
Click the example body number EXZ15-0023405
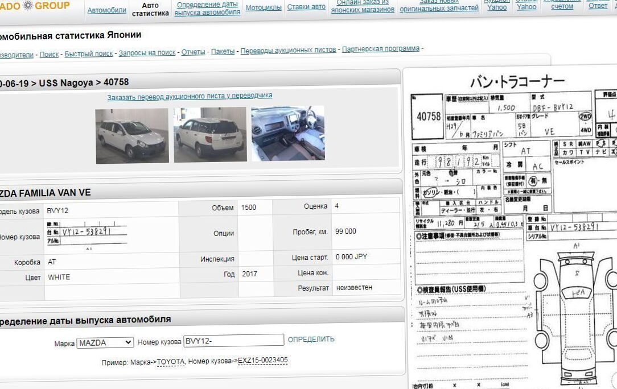coord(262,361)
